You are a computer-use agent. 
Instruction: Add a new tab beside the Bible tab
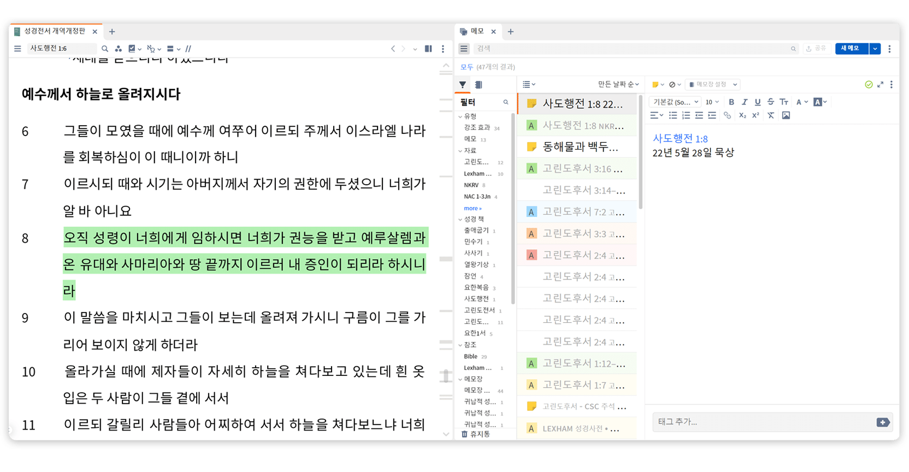tap(112, 32)
